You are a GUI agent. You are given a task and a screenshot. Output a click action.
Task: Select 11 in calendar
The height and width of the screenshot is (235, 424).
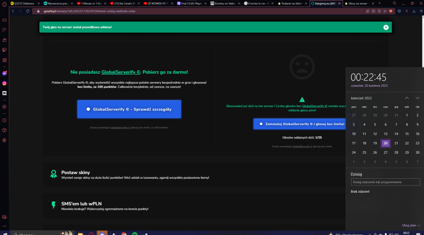point(364,134)
